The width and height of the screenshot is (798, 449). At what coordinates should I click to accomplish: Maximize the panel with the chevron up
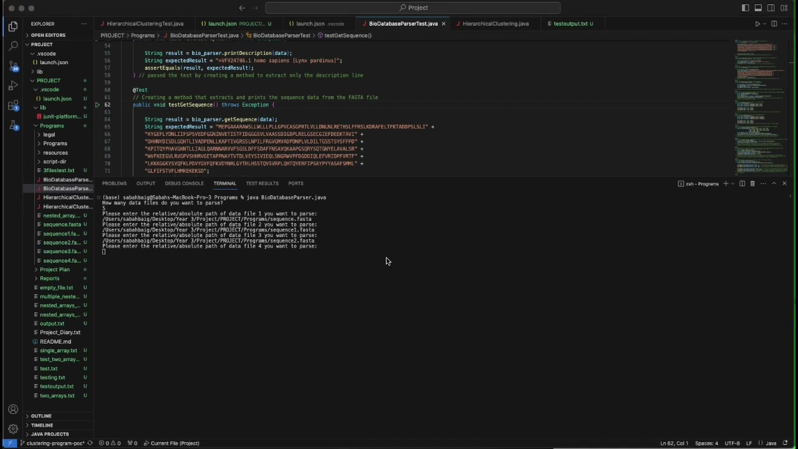pyautogui.click(x=774, y=183)
